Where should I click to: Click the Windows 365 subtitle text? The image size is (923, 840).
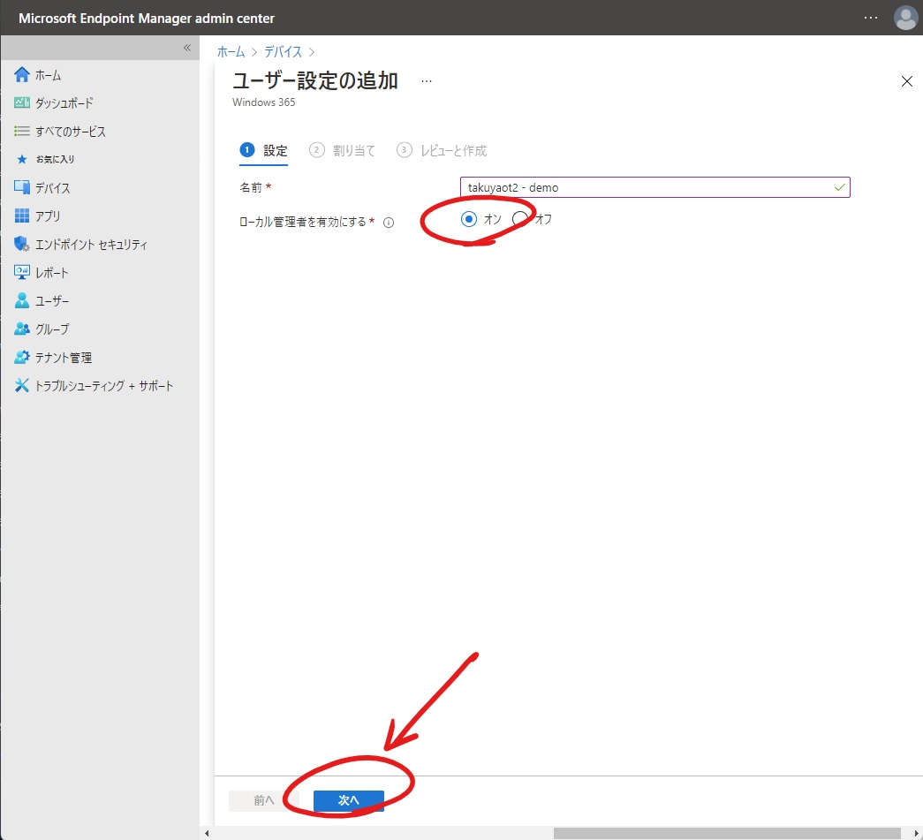(264, 102)
